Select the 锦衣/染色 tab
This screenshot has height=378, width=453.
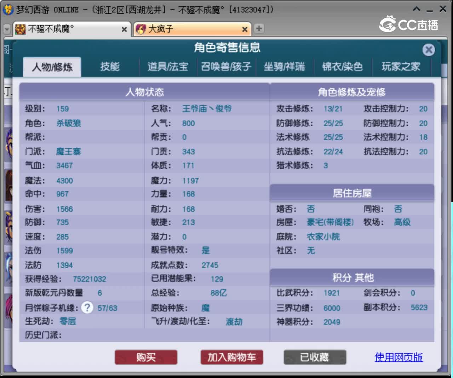pyautogui.click(x=343, y=67)
